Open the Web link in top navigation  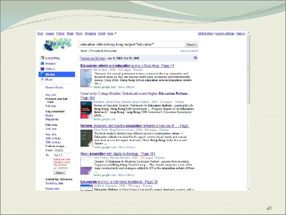coord(40,33)
